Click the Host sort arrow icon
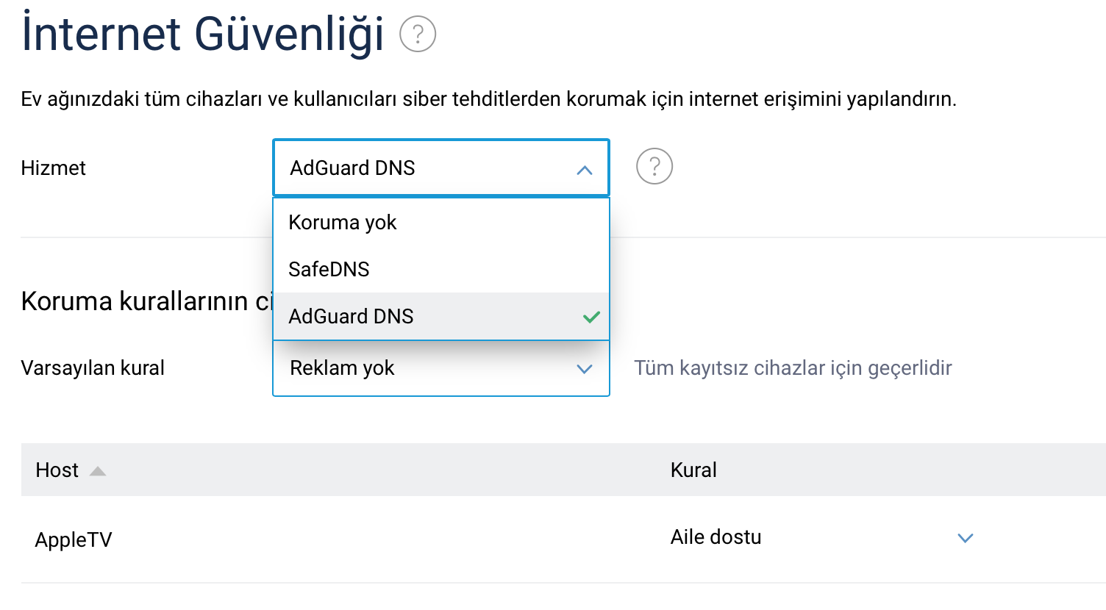The image size is (1106, 610). pyautogui.click(x=98, y=471)
